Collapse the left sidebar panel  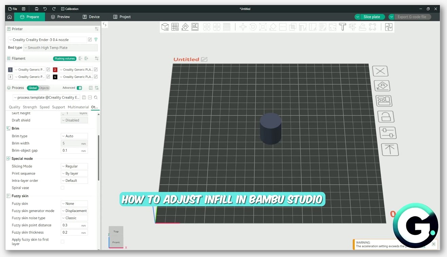105,24
